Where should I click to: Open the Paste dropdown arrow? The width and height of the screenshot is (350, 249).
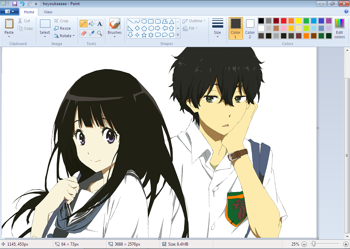(9, 37)
